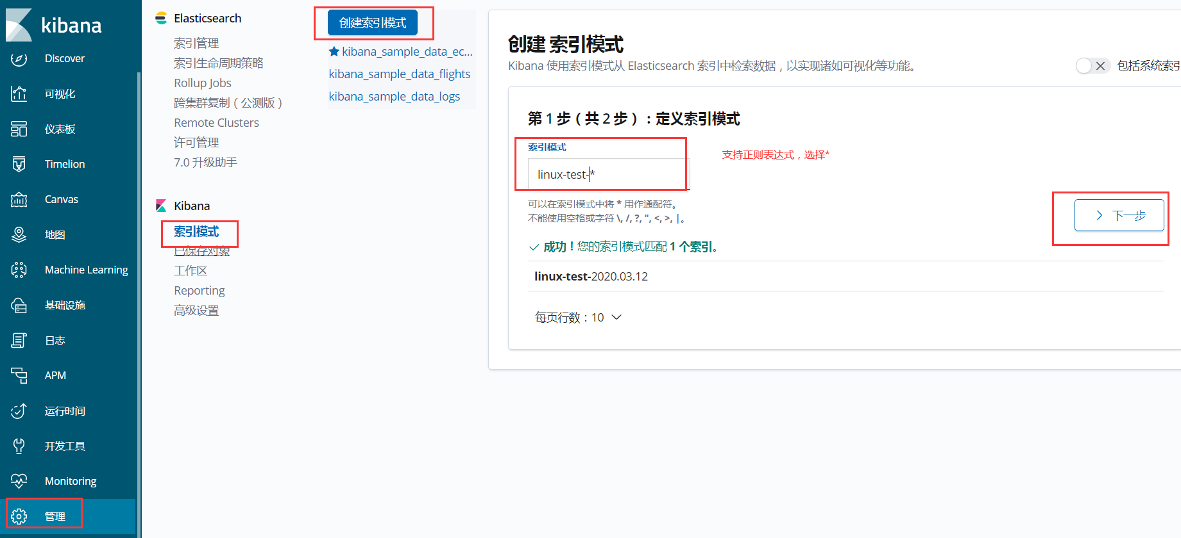Open 索引生命周期策略 menu item
1181x538 pixels.
(x=219, y=63)
